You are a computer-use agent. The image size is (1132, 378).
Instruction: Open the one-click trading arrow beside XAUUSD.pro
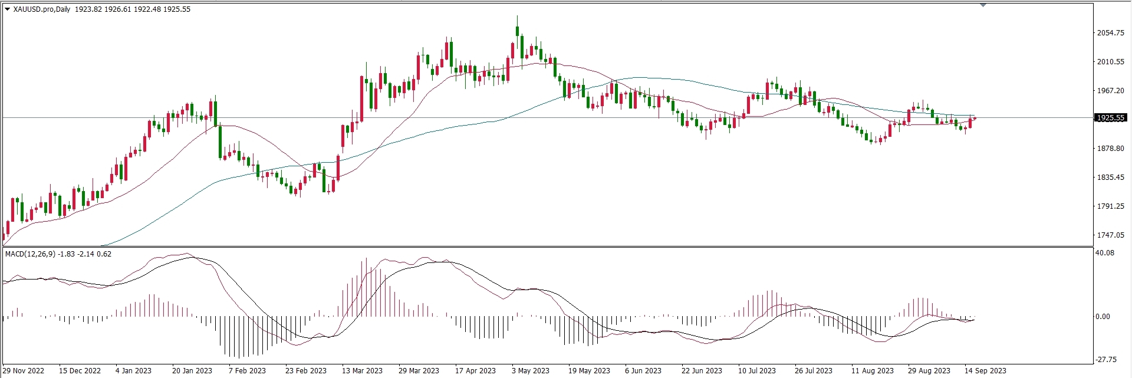[7, 9]
